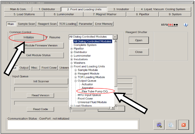Click the database disk icon button
Viewport: 195px width, 134px height.
158,125
